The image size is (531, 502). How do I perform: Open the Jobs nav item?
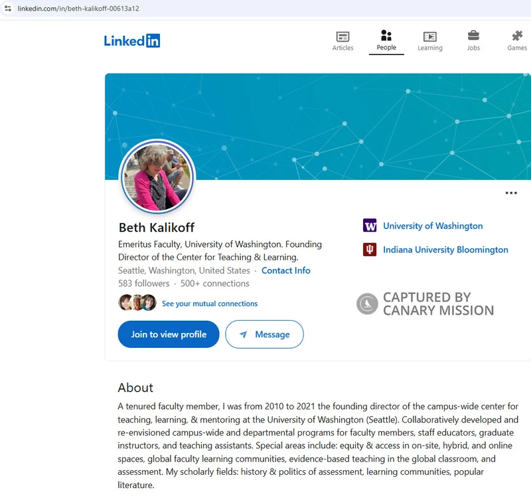[473, 41]
